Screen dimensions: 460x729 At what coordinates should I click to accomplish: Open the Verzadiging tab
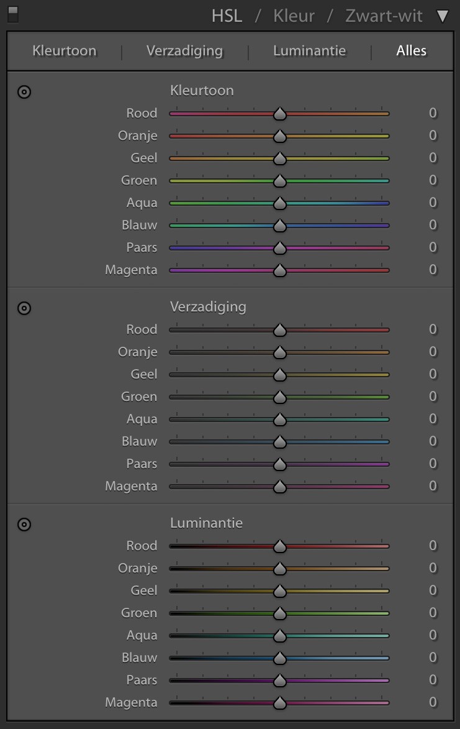click(184, 50)
